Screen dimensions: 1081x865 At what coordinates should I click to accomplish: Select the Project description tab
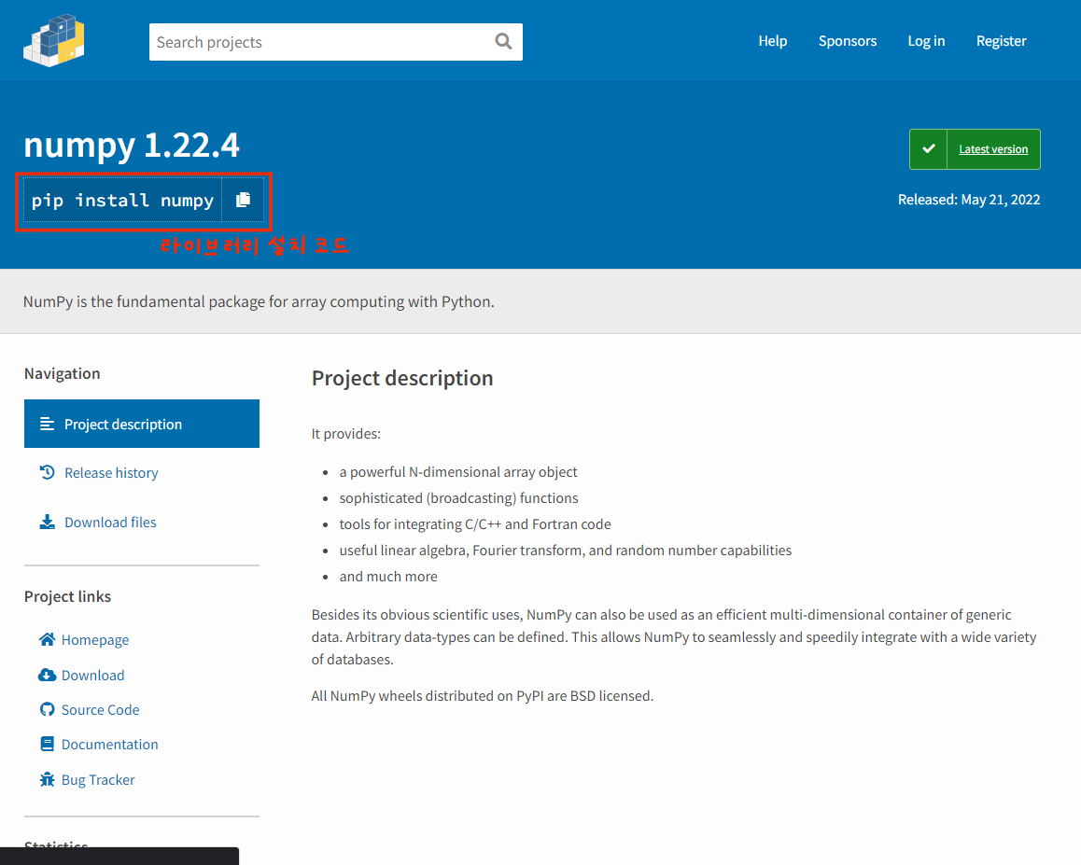[x=141, y=424]
